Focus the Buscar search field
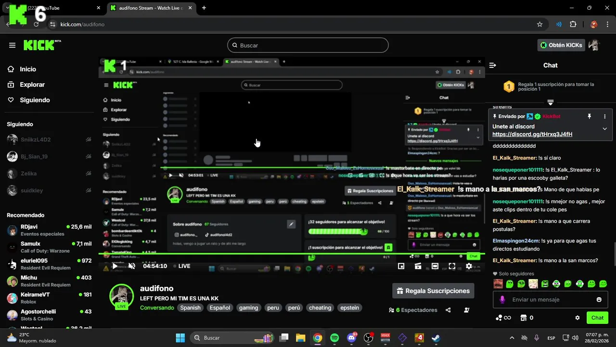The width and height of the screenshot is (616, 347). point(308,45)
